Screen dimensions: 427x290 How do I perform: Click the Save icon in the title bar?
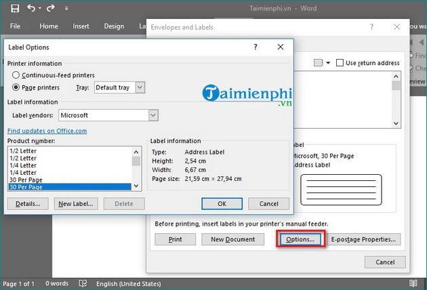coord(15,8)
